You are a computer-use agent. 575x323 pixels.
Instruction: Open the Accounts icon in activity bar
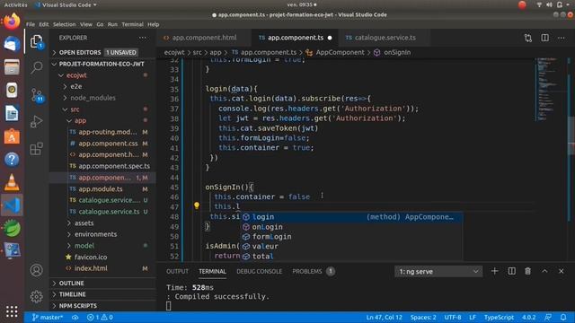36,270
